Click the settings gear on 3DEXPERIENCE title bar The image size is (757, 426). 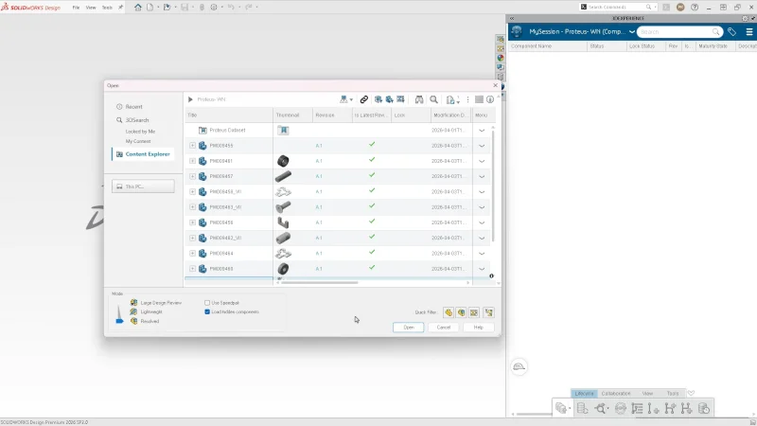pos(745,18)
